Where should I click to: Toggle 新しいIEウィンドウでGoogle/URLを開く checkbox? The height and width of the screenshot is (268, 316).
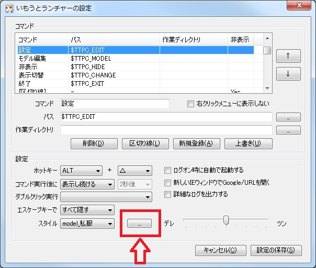point(167,183)
